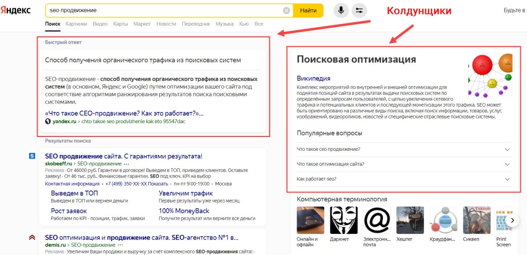
Task: Open the Кью tab
Action: click(244, 24)
